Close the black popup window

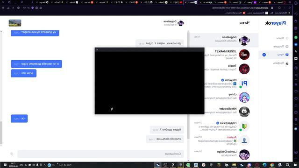click(97, 50)
